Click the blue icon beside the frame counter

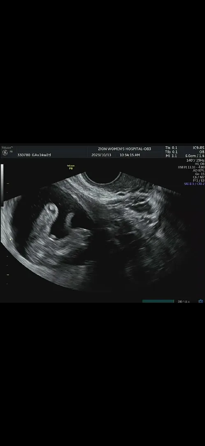(201, 301)
